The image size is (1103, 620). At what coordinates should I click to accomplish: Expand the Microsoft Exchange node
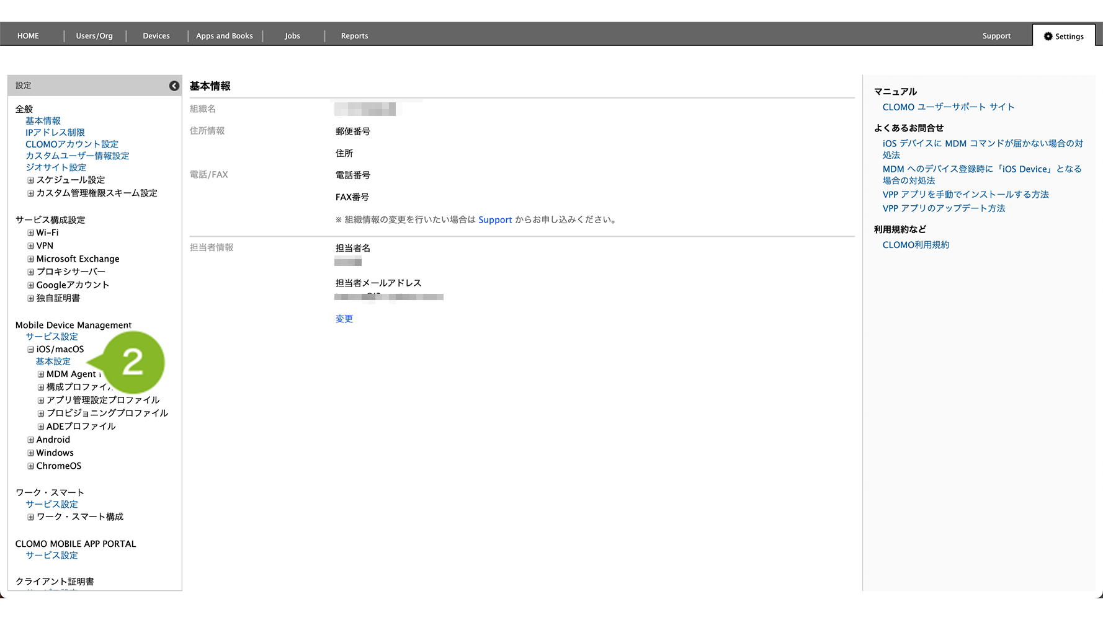pos(30,259)
